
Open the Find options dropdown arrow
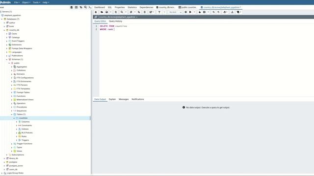pos(126,12)
